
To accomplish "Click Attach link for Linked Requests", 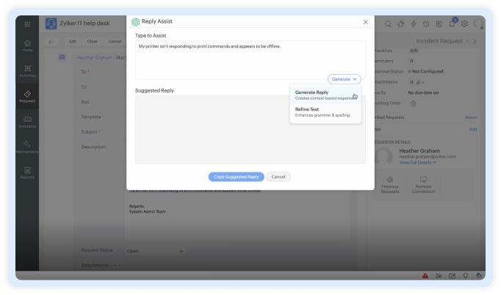I will pyautogui.click(x=471, y=117).
